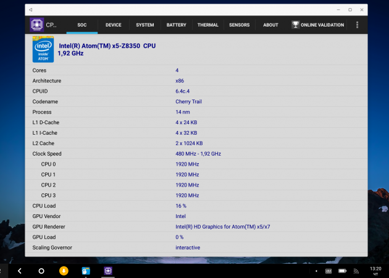Open the yellow app in taskbar

63,271
